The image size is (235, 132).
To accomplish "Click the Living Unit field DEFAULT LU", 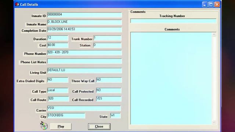I will 84,70.
